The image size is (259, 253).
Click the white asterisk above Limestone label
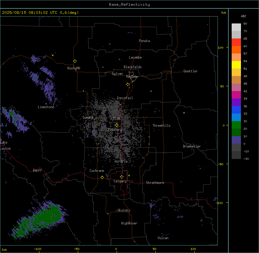(46, 104)
